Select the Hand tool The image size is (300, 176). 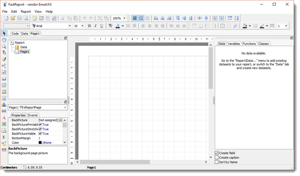pyautogui.click(x=4, y=40)
